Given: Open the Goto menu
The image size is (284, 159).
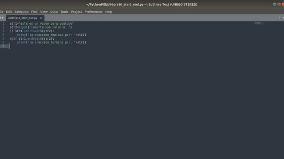Looking at the screenshot, I should click(x=54, y=12).
